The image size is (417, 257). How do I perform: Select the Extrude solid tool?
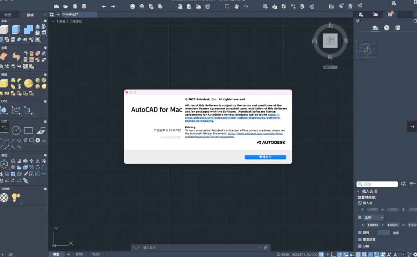pyautogui.click(x=16, y=29)
